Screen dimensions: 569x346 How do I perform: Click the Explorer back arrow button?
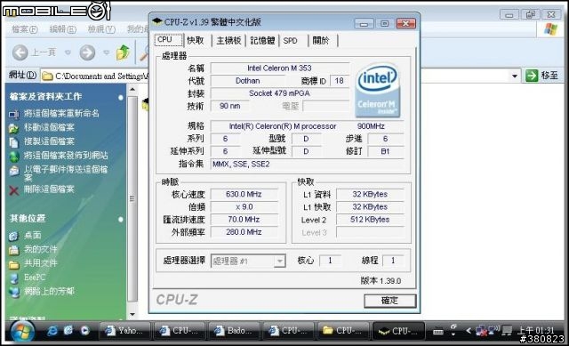(20, 52)
